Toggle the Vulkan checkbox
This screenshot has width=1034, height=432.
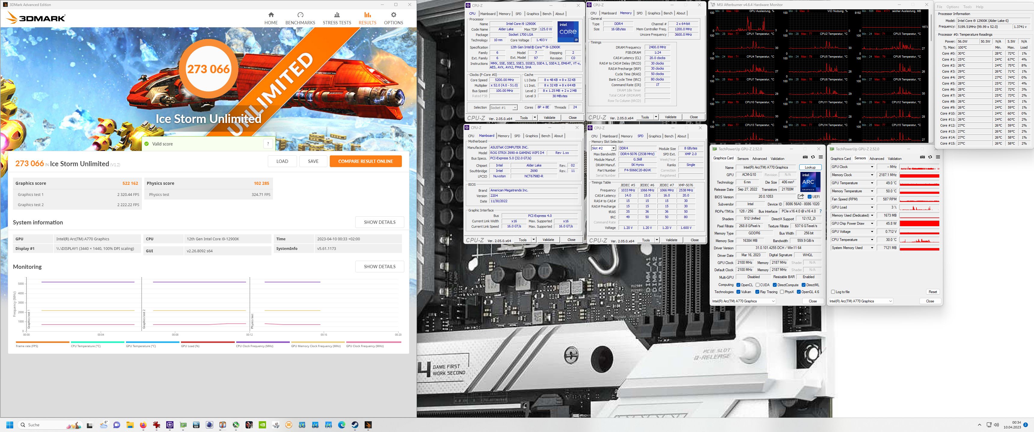point(738,292)
